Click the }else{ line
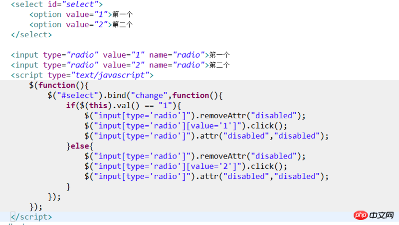Image resolution: width=399 pixels, height=225 pixels. tap(80, 146)
